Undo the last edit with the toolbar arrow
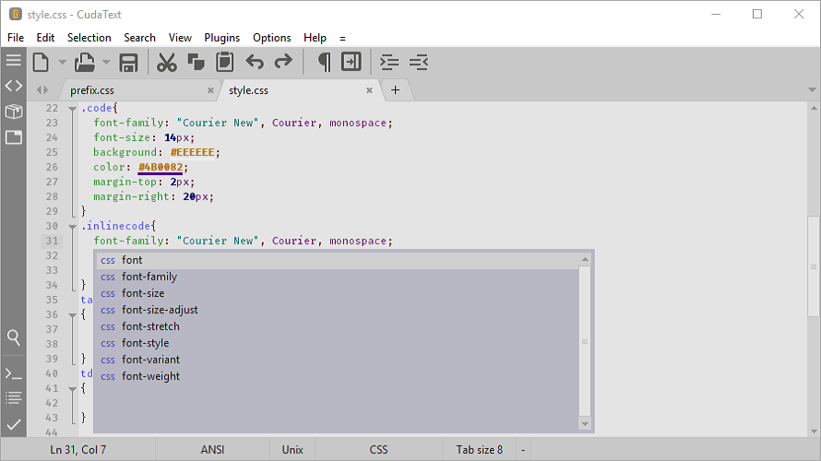 255,63
